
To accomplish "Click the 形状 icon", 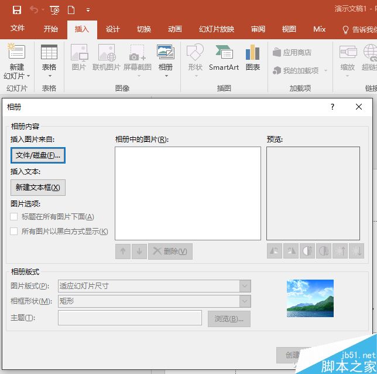I will tap(195, 52).
